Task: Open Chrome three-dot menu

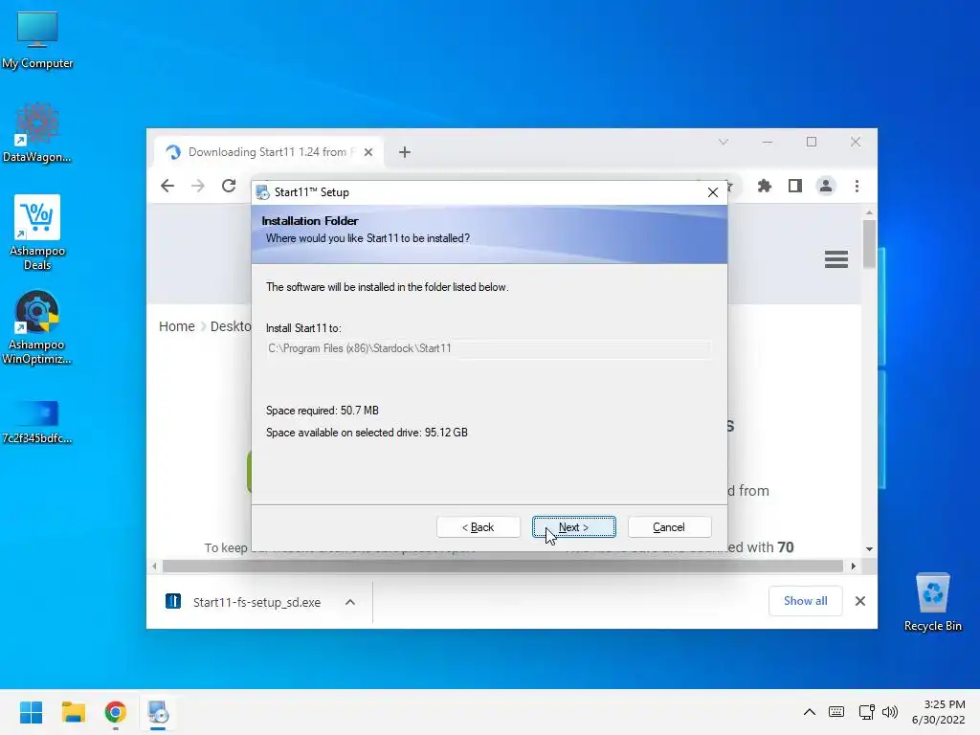Action: click(x=857, y=186)
